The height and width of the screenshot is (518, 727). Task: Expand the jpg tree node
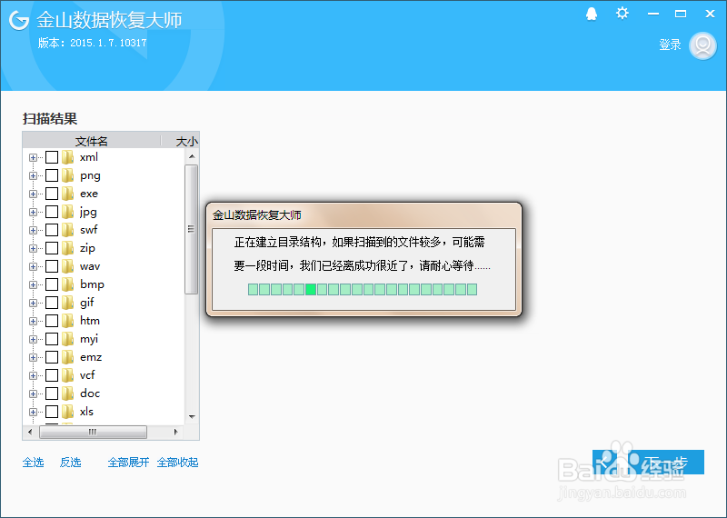(x=33, y=212)
